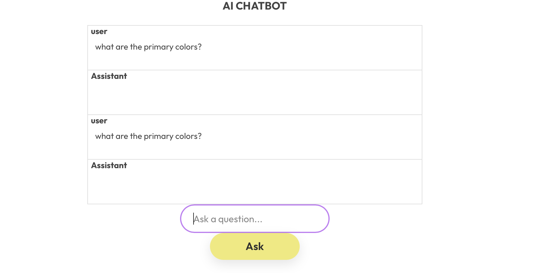Select the first "user" label

(x=99, y=32)
